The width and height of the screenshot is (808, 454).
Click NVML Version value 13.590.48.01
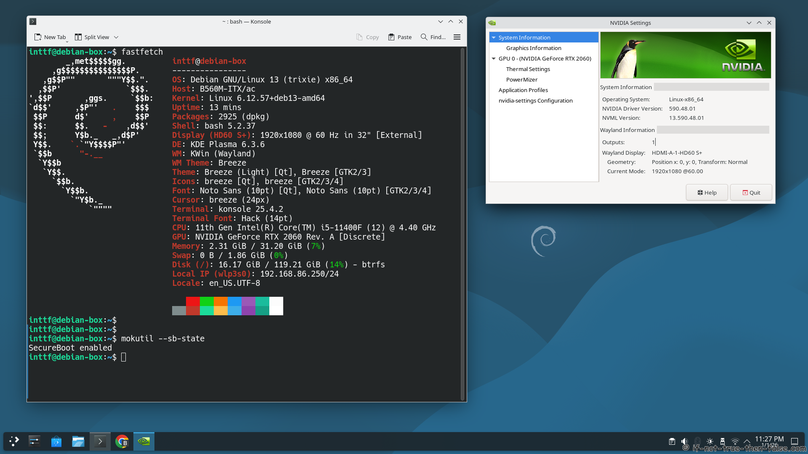point(686,118)
